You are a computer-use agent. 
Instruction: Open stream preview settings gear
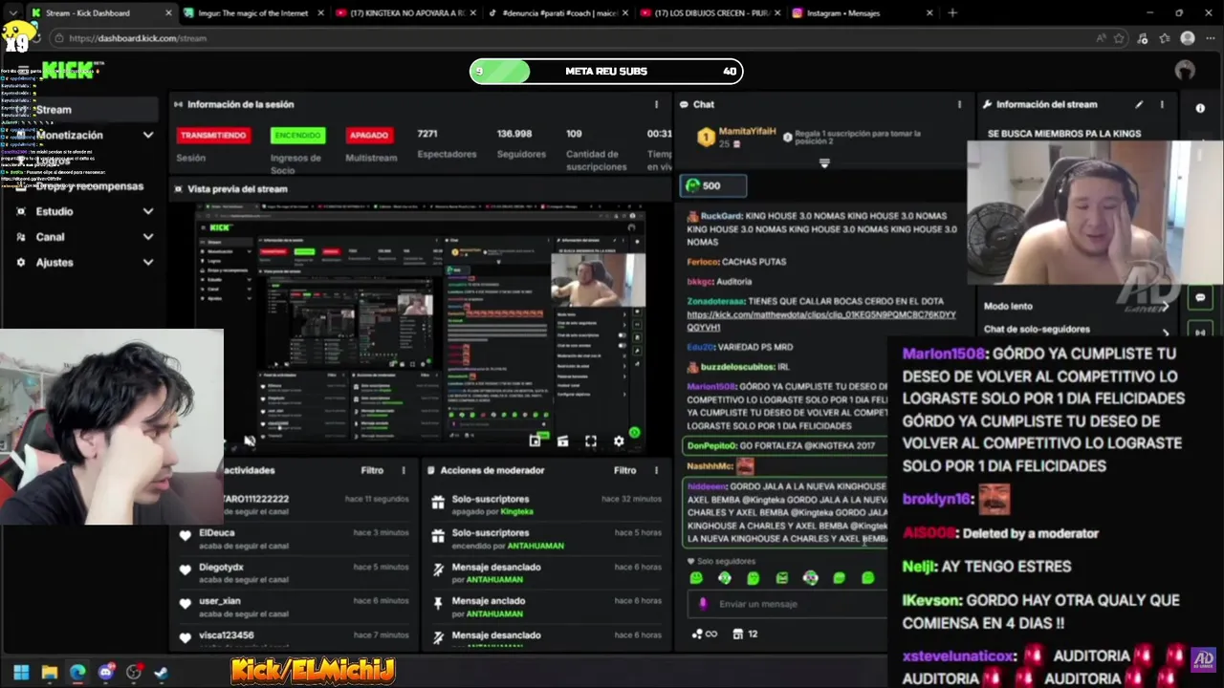pyautogui.click(x=619, y=441)
